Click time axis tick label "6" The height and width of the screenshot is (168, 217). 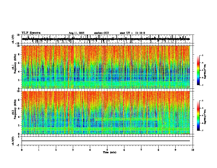(x=124, y=150)
